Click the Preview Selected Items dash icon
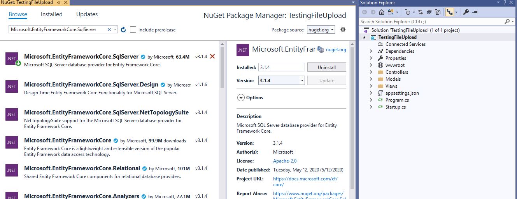Image resolution: width=517 pixels, height=199 pixels. tap(475, 12)
